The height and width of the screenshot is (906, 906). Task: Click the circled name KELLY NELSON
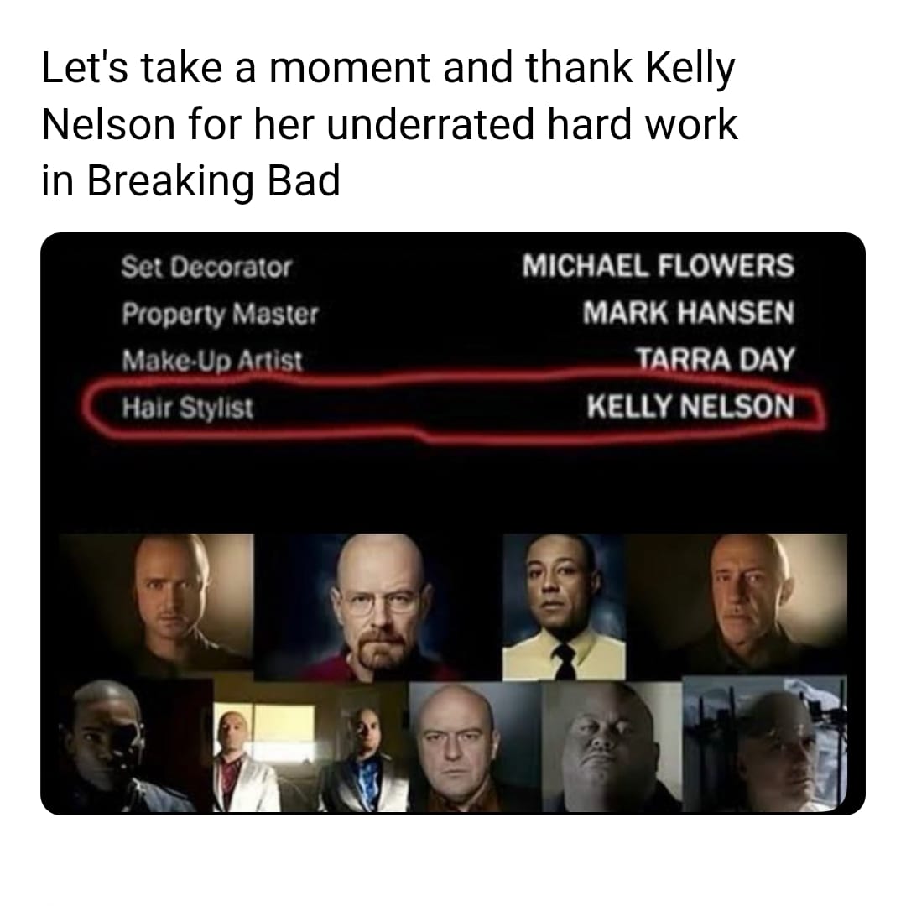pos(690,406)
